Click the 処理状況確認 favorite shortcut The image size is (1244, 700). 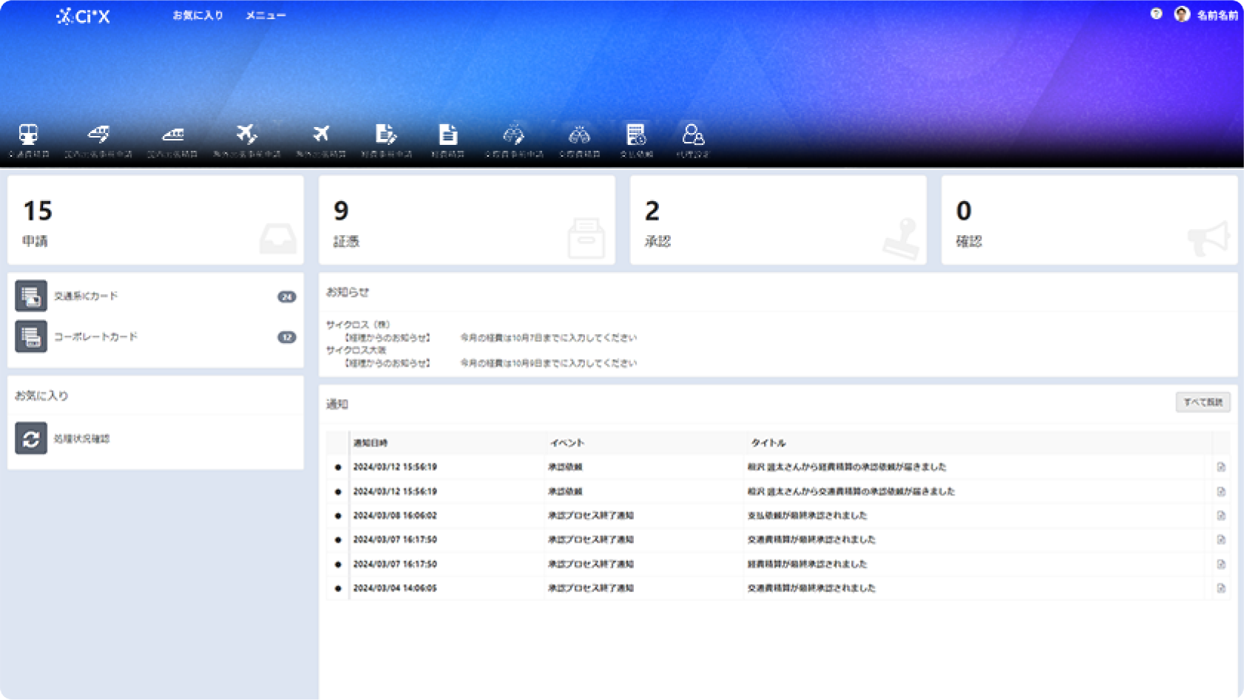(x=81, y=439)
